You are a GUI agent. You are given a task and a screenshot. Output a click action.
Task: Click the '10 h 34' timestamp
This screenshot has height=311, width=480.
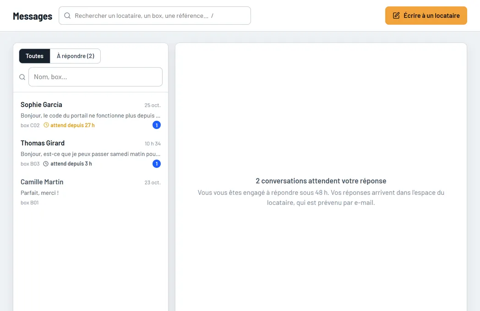click(153, 144)
